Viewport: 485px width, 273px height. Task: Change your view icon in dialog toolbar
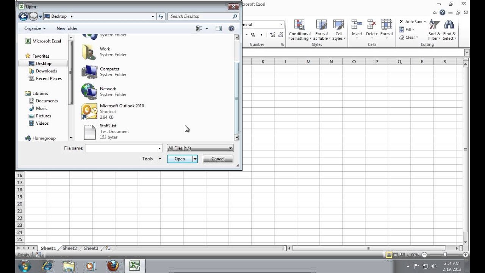coord(199,28)
